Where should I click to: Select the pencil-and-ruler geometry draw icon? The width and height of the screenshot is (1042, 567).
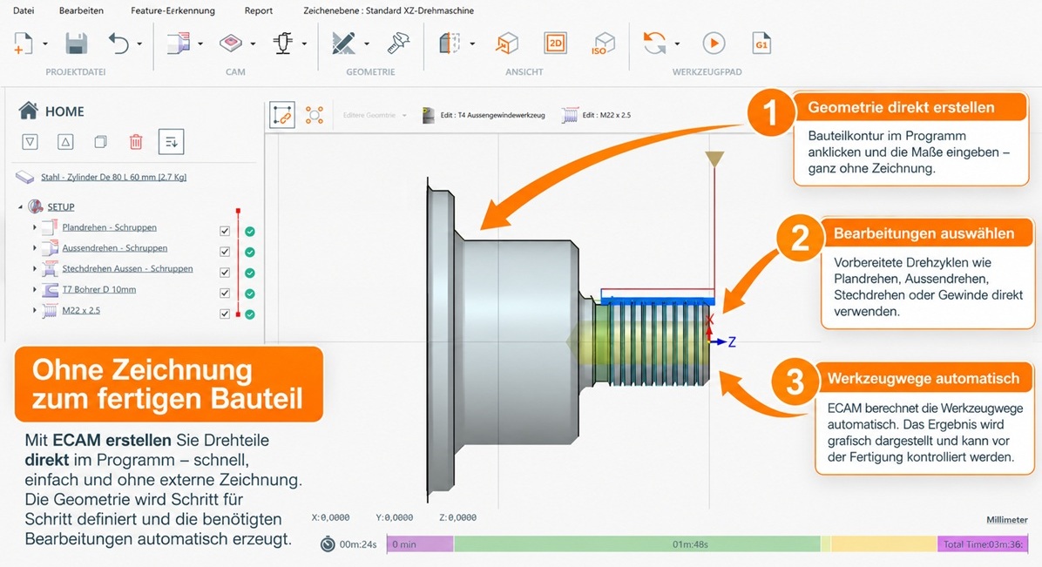(x=343, y=44)
